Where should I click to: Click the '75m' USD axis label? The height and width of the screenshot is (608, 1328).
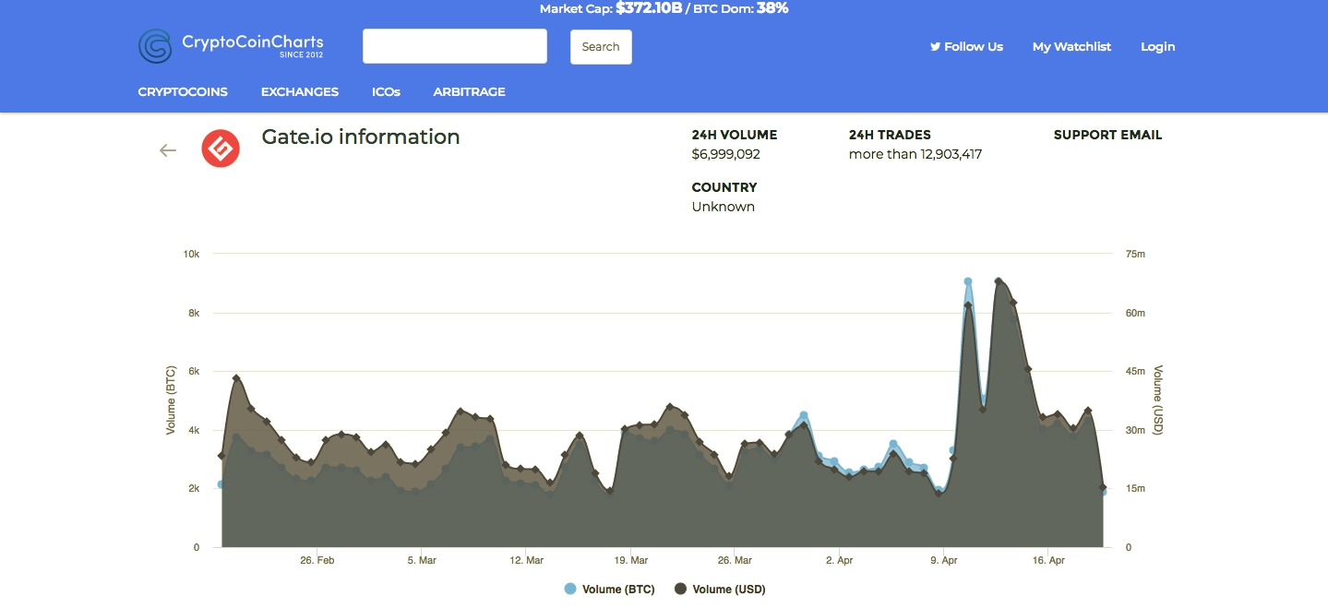pyautogui.click(x=1135, y=254)
